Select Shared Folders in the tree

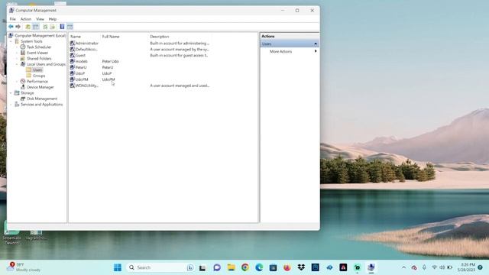(x=36, y=59)
